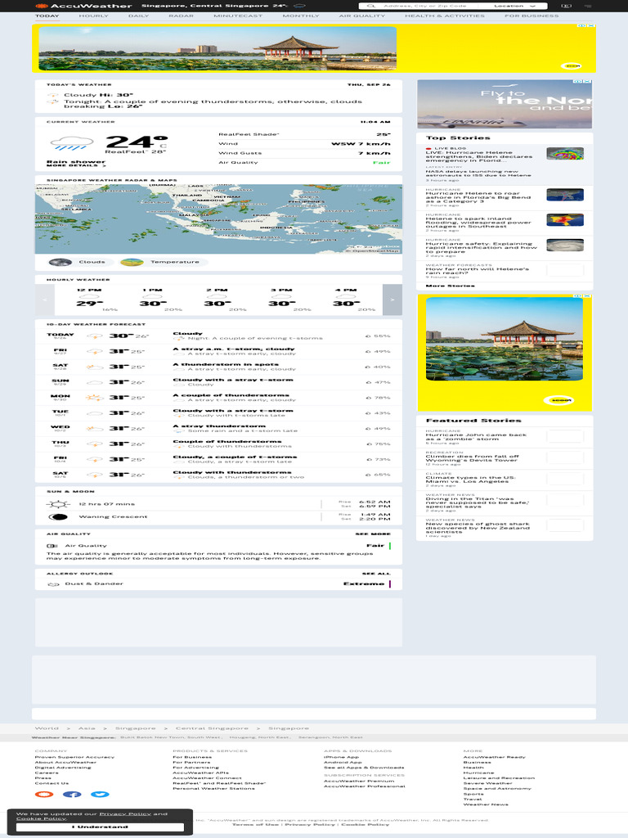
Task: Open the Air Quality tab
Action: click(361, 16)
